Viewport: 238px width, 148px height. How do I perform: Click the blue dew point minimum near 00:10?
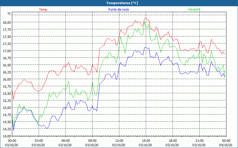pos(13,131)
